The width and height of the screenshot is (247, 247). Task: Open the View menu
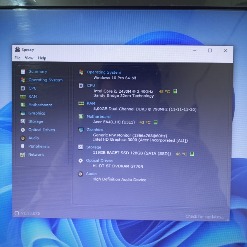click(29, 58)
